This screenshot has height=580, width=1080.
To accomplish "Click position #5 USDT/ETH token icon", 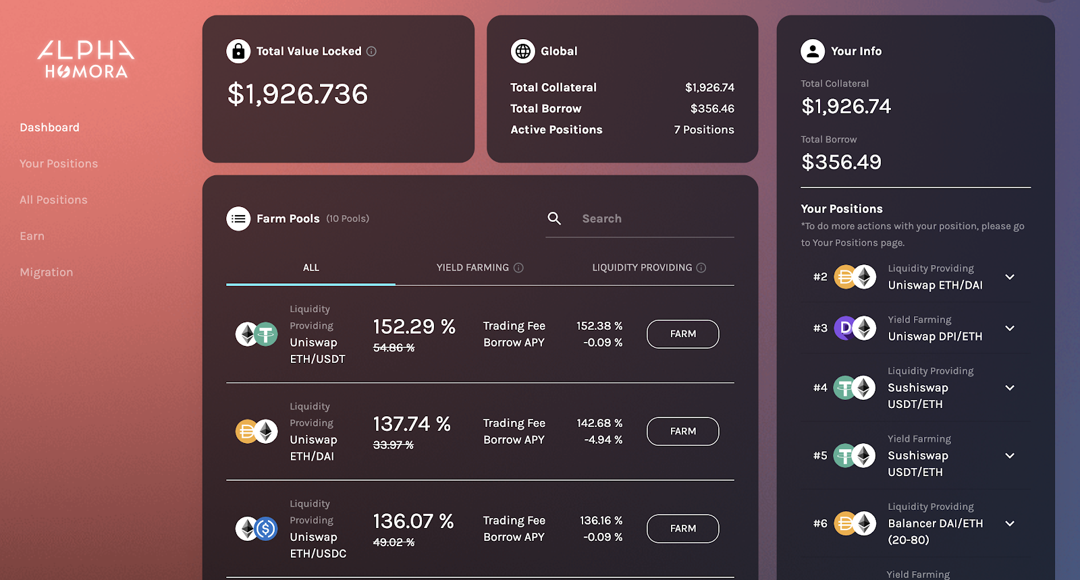I will 855,456.
